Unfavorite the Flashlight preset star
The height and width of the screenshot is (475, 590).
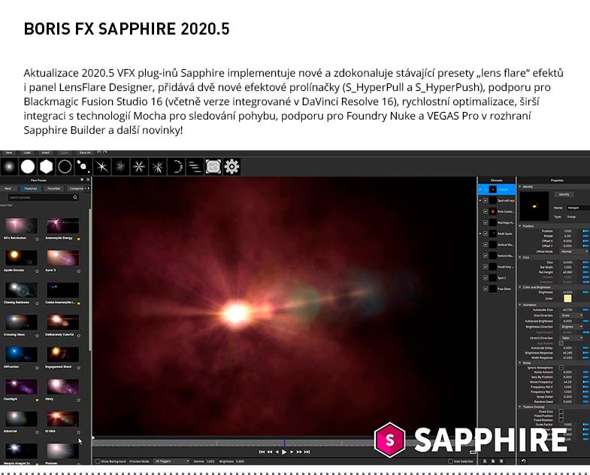click(x=37, y=400)
